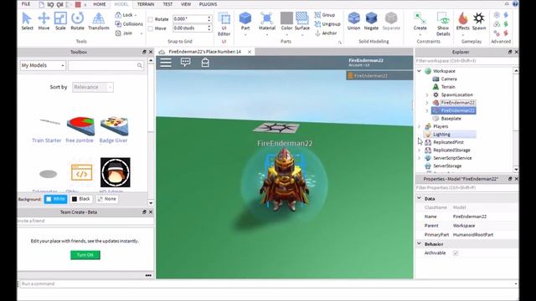Open the in-game hamburger menu
Viewport: 536px width, 301px height.
point(166,63)
